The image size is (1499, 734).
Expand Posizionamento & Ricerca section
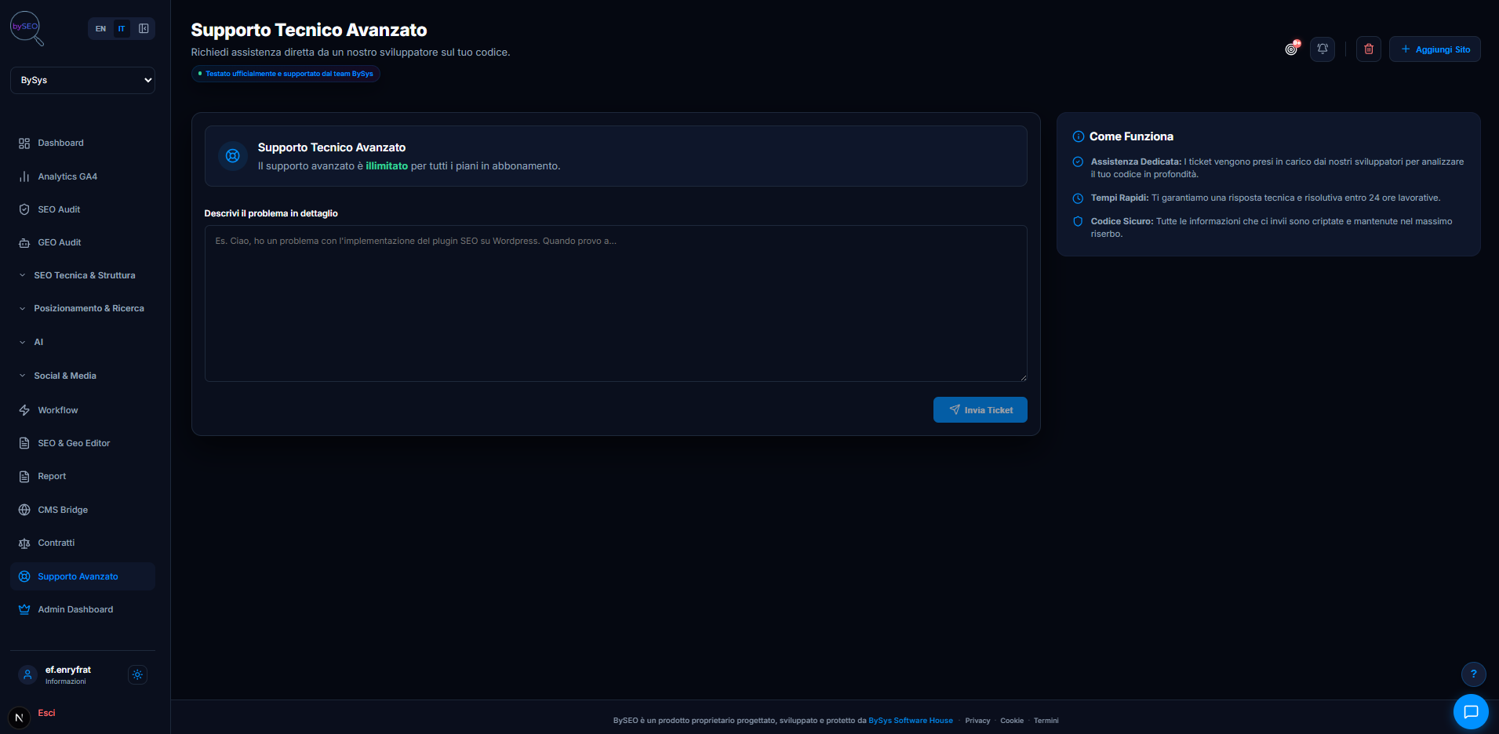82,308
